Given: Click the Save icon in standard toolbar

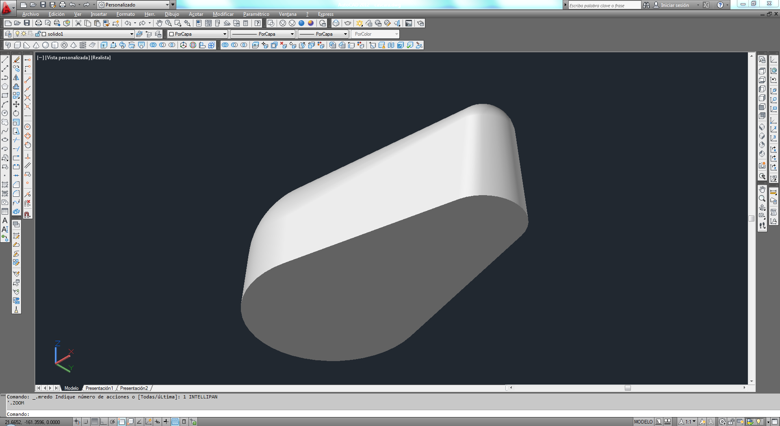Looking at the screenshot, I should tap(27, 23).
